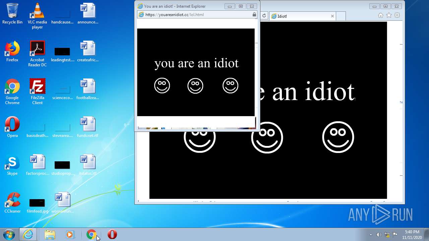This screenshot has width=429, height=241.
Task: Select the announce... Word document
Action: [x=88, y=13]
